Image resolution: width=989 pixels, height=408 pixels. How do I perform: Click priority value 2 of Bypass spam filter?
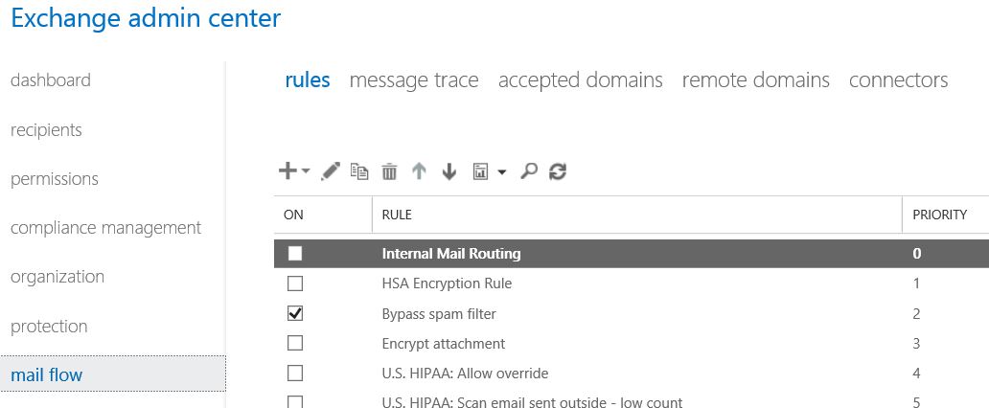(x=916, y=313)
